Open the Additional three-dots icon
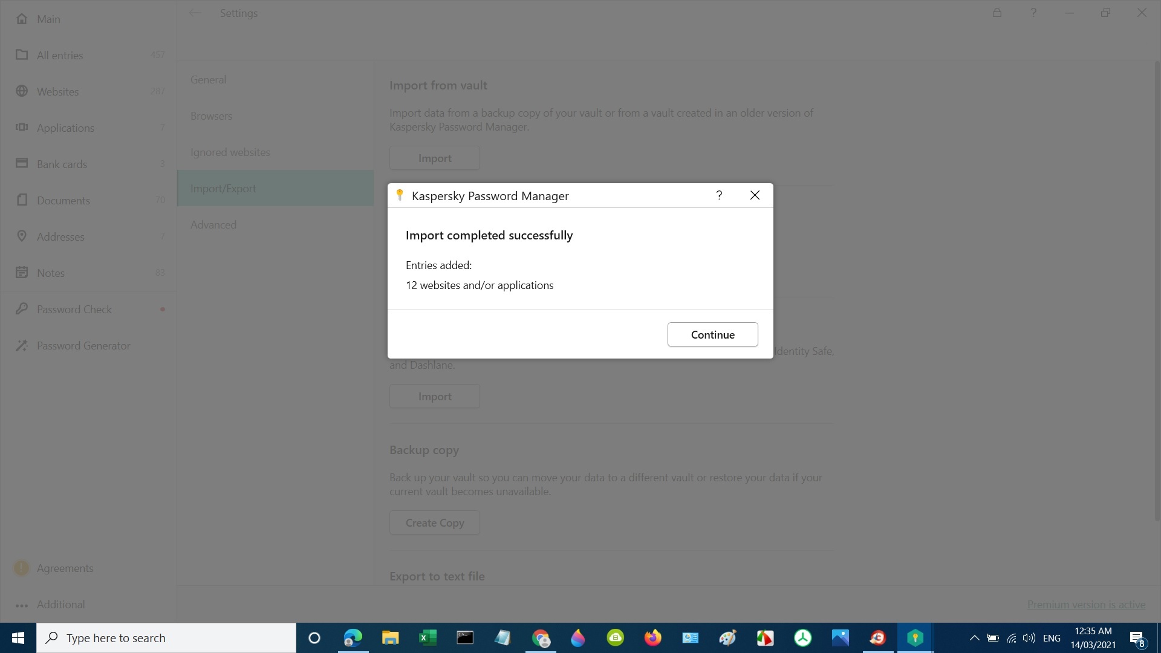Image resolution: width=1161 pixels, height=653 pixels. [x=22, y=605]
